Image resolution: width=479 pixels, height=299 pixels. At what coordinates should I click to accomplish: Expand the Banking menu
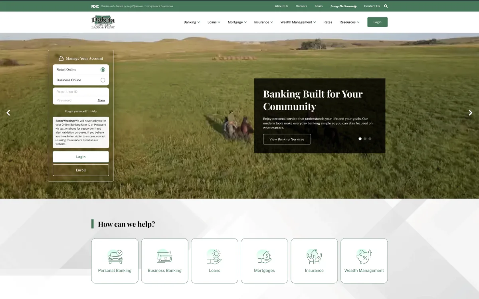click(x=192, y=22)
